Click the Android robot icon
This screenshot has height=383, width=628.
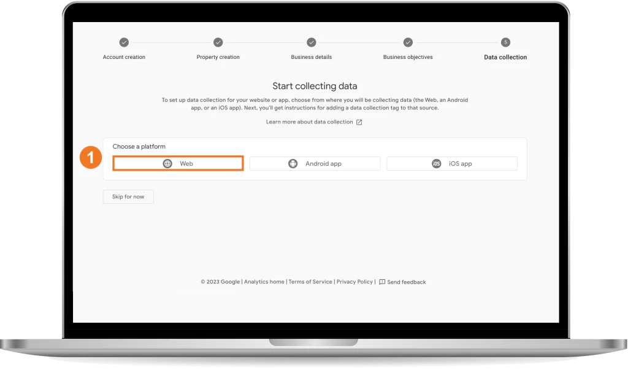click(x=293, y=163)
